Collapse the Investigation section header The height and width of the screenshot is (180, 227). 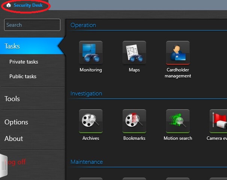pyautogui.click(x=86, y=94)
